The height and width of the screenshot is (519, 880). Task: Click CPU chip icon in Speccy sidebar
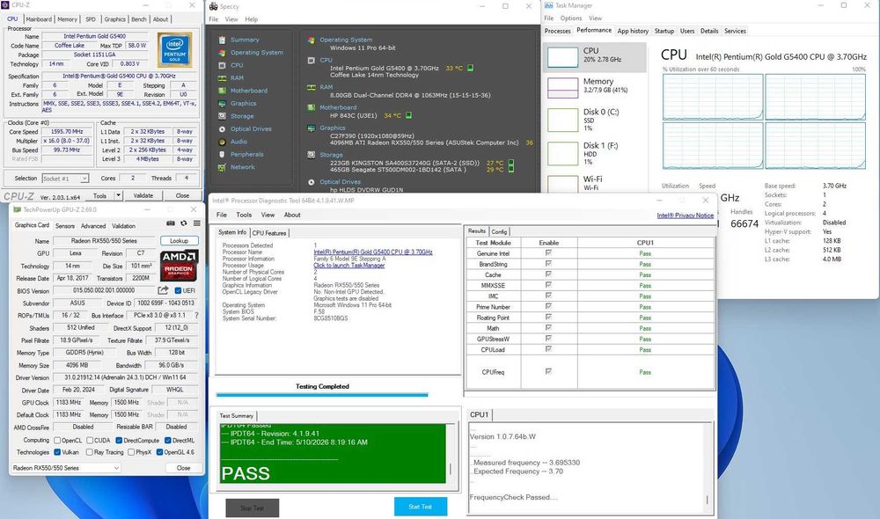tap(223, 65)
